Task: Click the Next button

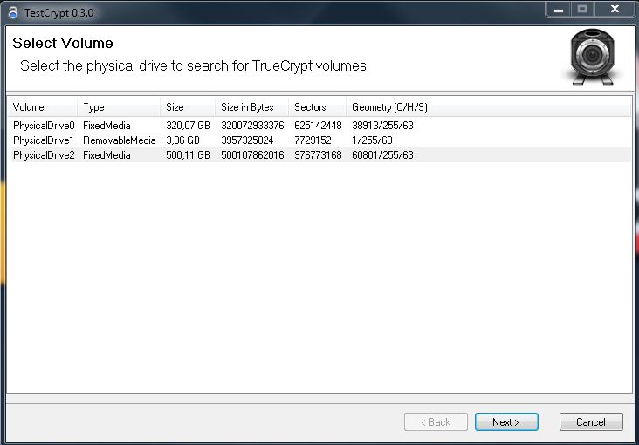Action: pyautogui.click(x=506, y=422)
